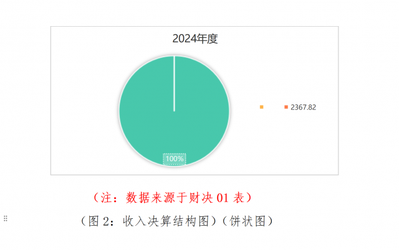Viewport: 399px width, 250px height.
Task: Click the paragraph drag handle at left margin
Action: tap(6, 218)
